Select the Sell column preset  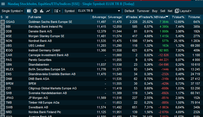point(163,11)
